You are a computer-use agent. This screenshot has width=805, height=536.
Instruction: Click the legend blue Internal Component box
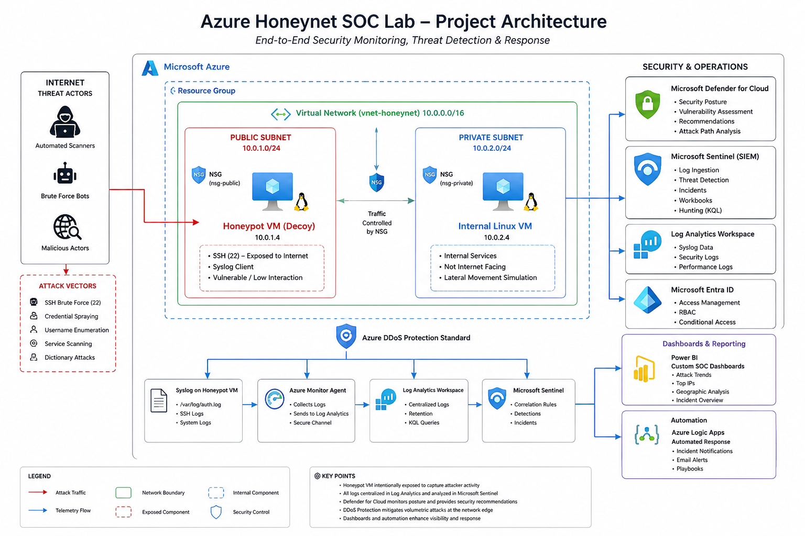pyautogui.click(x=216, y=493)
